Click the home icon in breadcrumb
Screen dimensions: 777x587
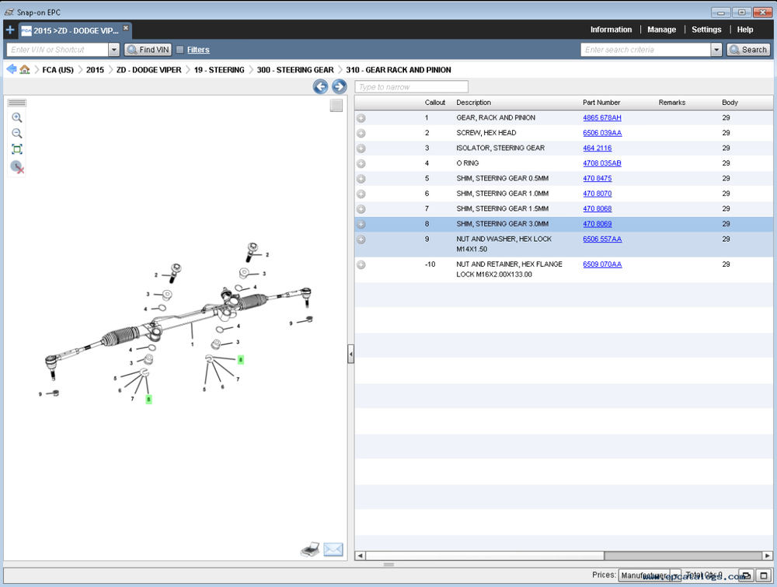click(x=25, y=70)
